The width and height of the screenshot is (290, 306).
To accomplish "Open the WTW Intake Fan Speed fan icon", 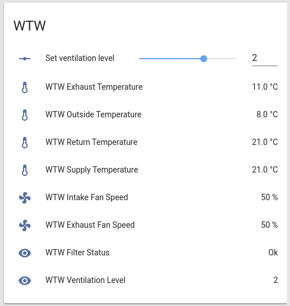I will coord(25,198).
